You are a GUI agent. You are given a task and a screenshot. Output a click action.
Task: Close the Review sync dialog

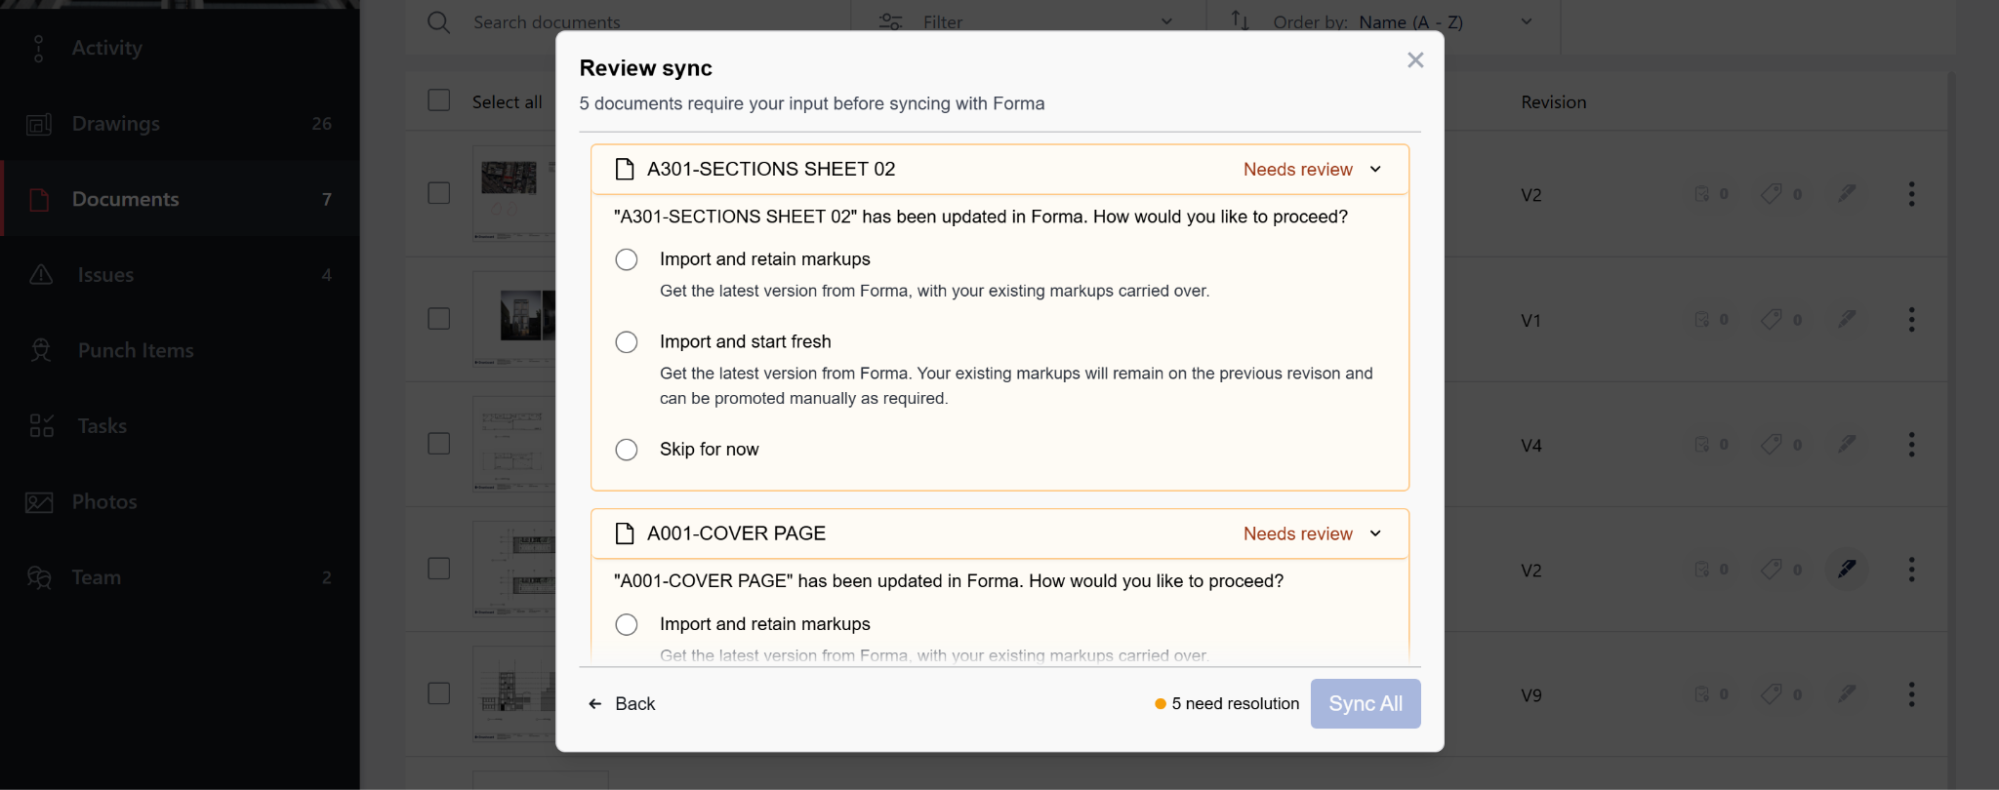(1415, 60)
